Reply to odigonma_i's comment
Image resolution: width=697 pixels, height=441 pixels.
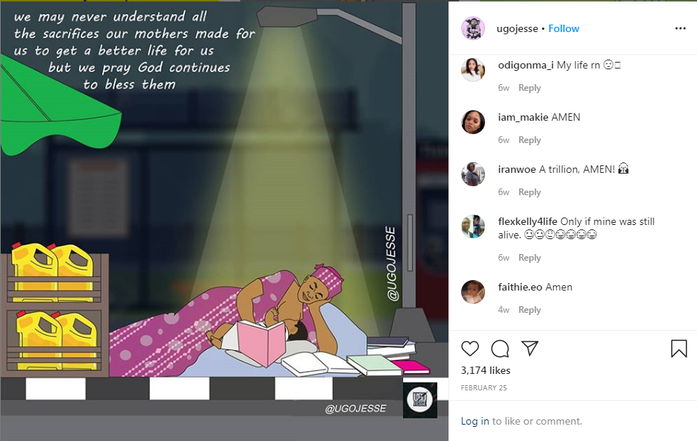point(529,88)
